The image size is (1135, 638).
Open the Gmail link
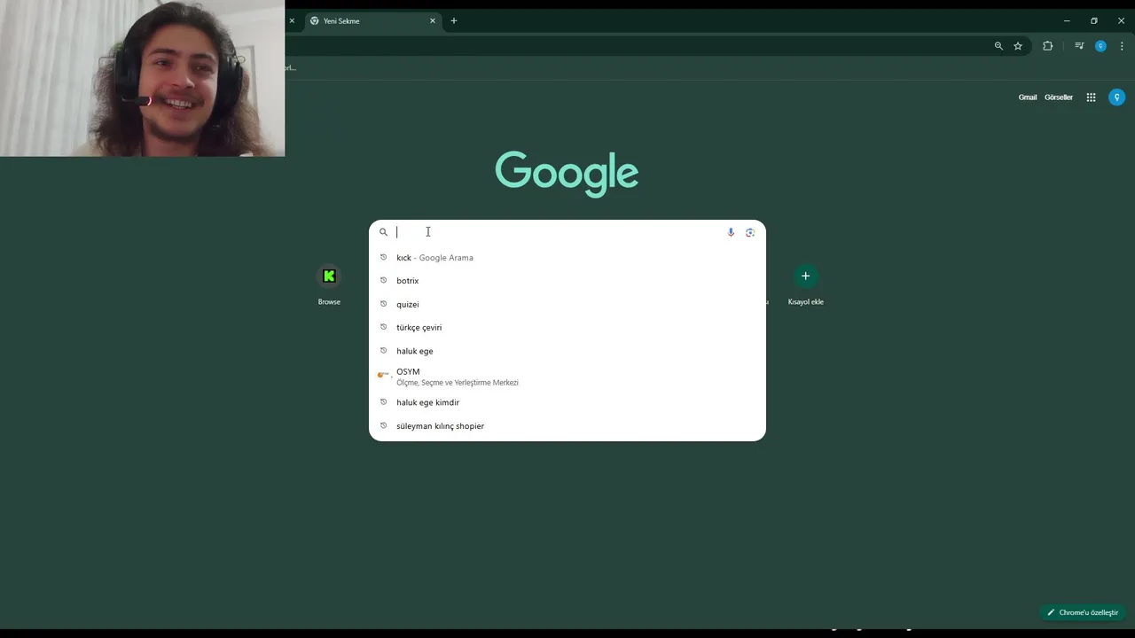tap(1028, 97)
